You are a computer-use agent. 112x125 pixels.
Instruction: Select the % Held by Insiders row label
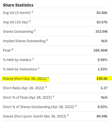[x=17, y=60]
